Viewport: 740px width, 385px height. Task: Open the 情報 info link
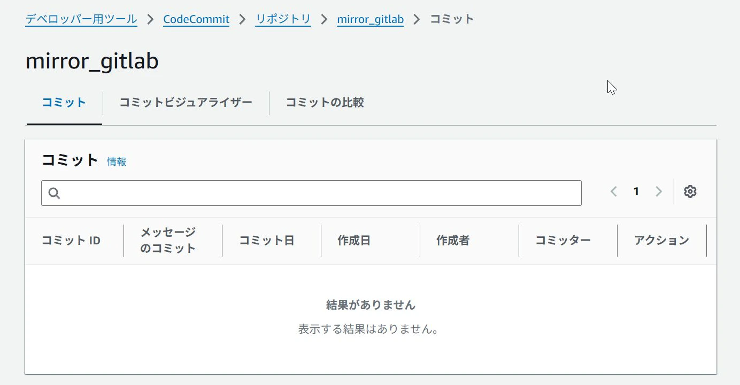(x=117, y=161)
